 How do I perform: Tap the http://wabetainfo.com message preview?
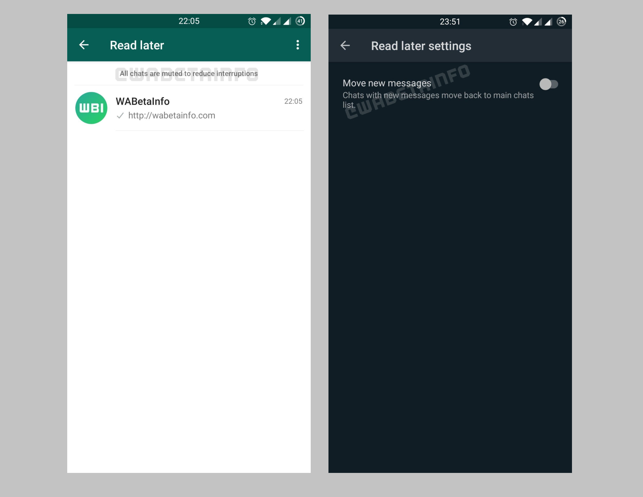point(172,115)
